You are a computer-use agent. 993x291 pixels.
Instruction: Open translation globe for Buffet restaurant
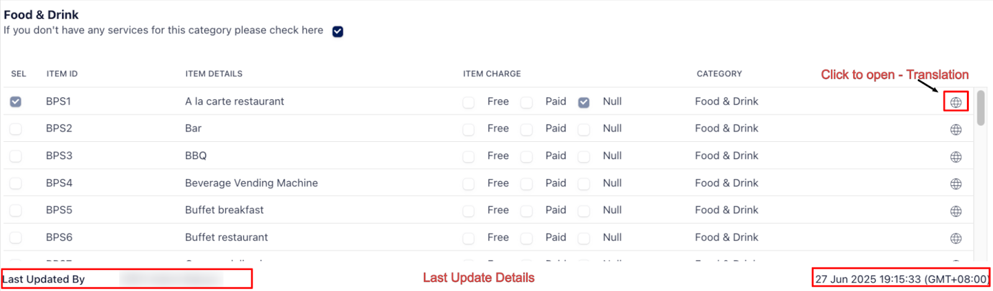point(956,238)
